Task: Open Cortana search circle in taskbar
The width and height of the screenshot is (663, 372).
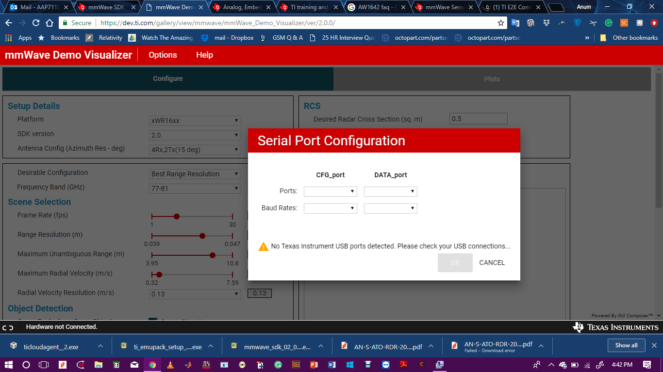Action: 26,364
